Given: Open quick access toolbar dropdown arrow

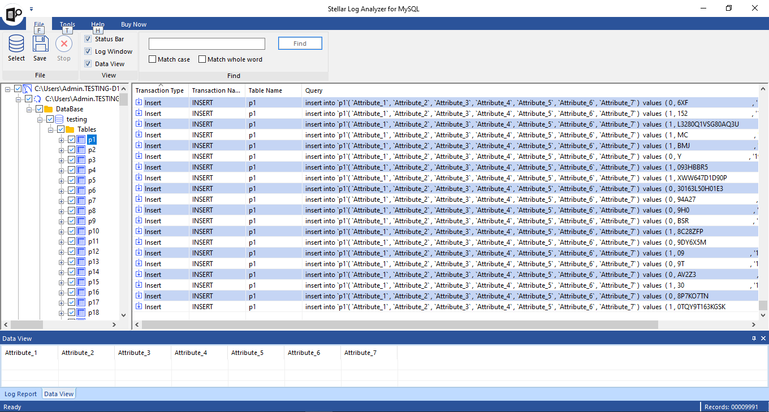Looking at the screenshot, I should (32, 9).
